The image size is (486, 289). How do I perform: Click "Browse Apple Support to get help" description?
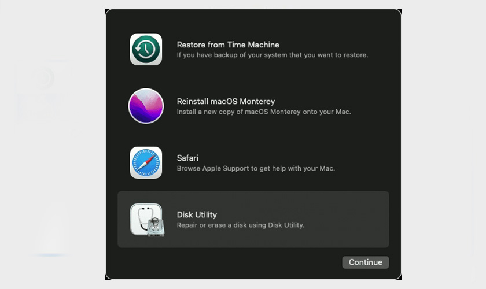[256, 169]
